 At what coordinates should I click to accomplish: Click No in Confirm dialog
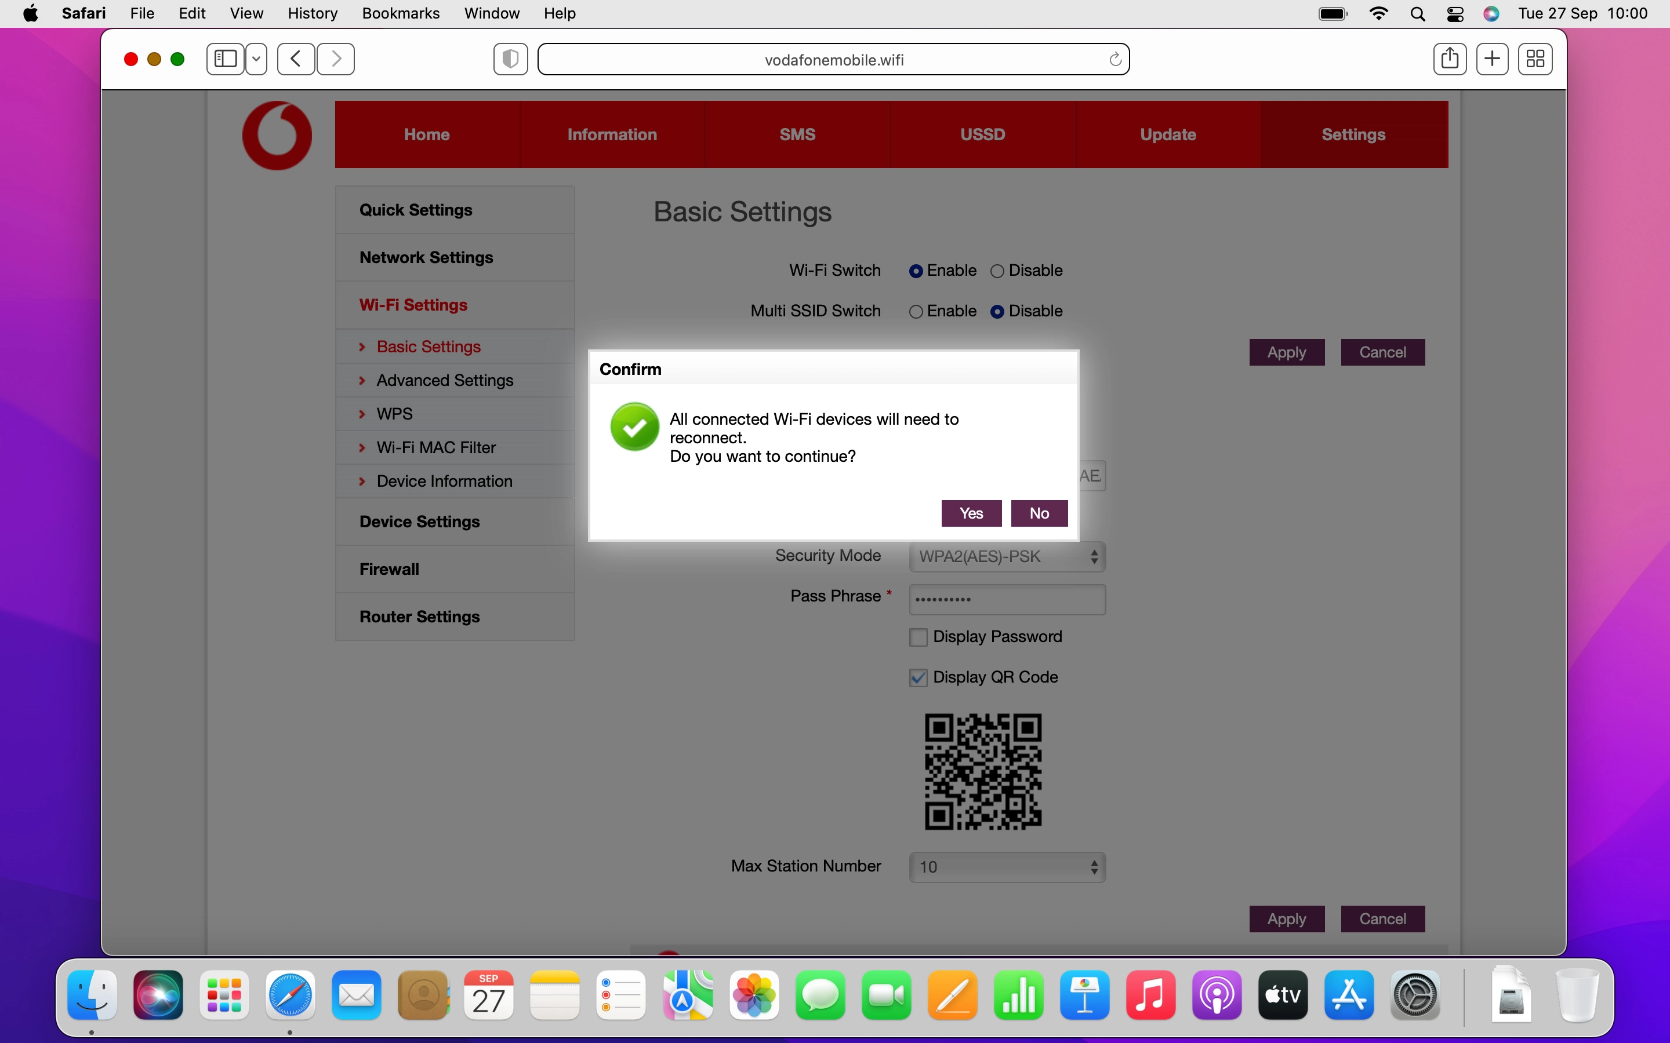(x=1039, y=513)
